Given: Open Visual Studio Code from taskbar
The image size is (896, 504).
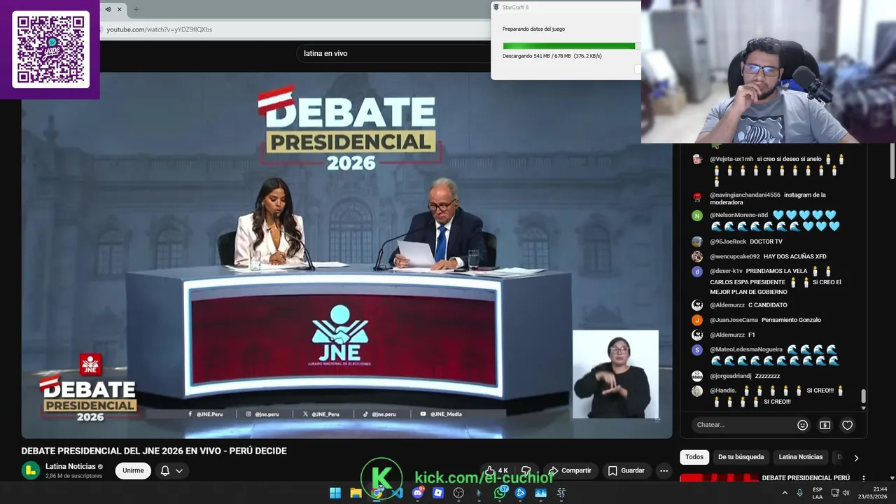Looking at the screenshot, I should 397,493.
